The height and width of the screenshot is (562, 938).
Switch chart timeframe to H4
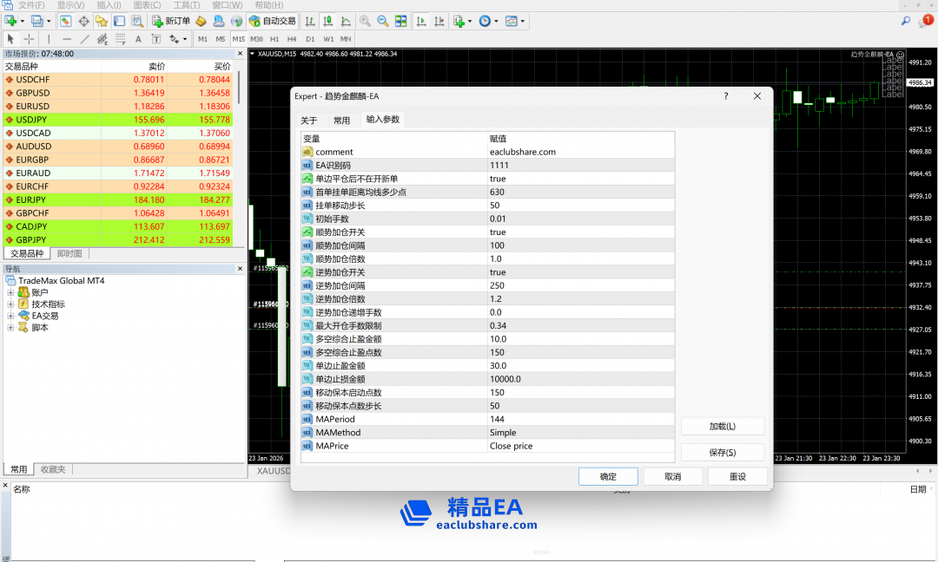pos(292,39)
